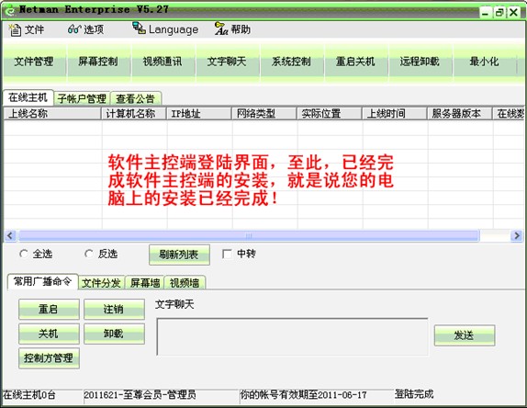Viewport: 527px width, 408px height.
Task: Sort by 网络类型 column header
Action: click(264, 114)
